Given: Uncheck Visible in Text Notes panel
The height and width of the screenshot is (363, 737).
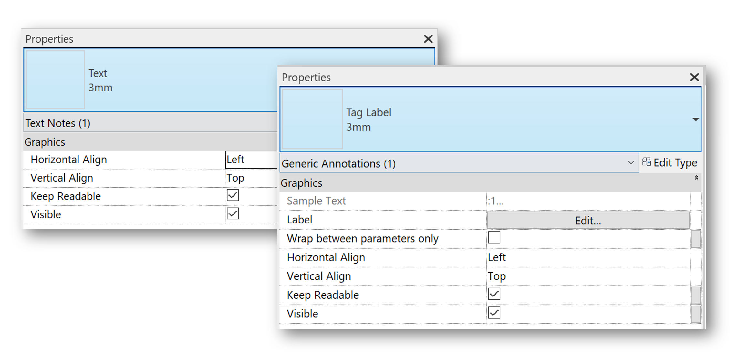Looking at the screenshot, I should click(233, 214).
